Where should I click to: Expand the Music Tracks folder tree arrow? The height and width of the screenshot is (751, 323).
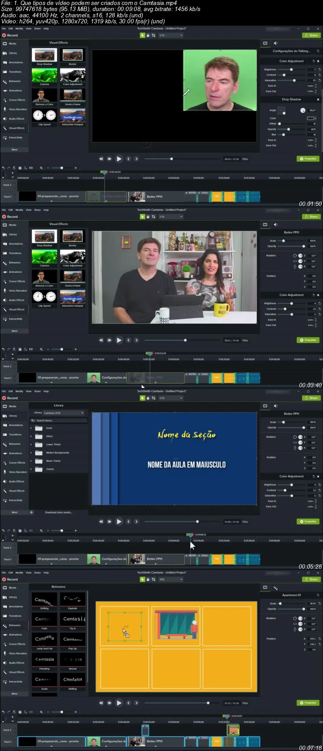31,461
